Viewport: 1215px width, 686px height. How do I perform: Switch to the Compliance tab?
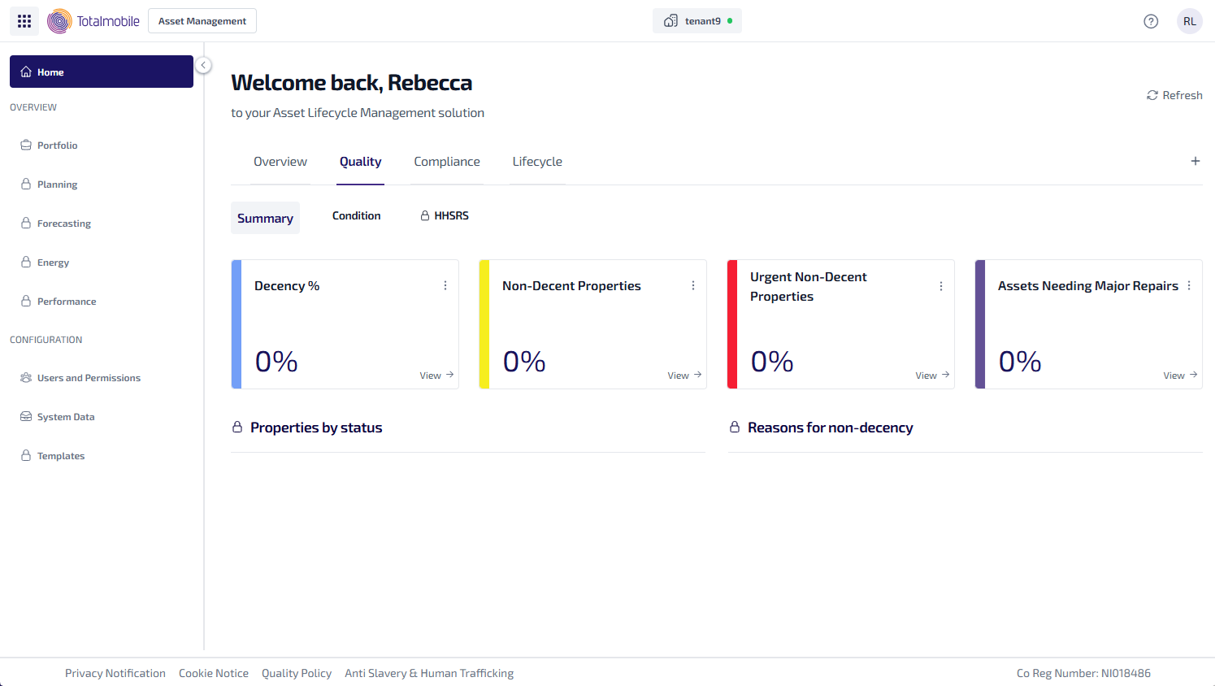(446, 162)
